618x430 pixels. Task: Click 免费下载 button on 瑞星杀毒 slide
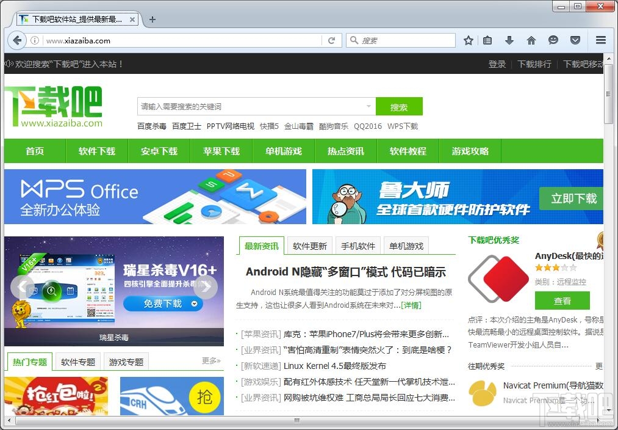pos(163,304)
